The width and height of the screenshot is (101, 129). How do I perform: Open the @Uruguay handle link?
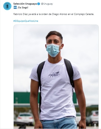[x=47, y=4]
